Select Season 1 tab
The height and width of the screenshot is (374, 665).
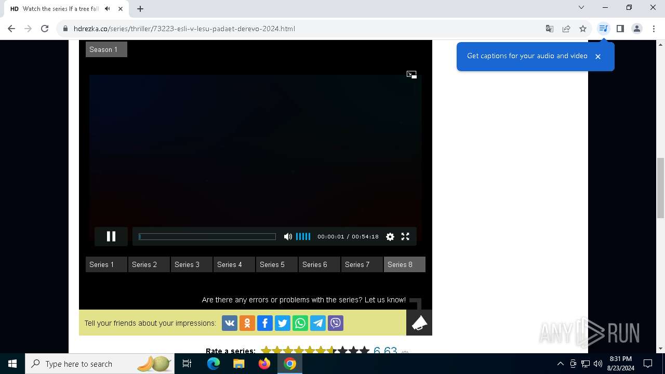click(107, 49)
